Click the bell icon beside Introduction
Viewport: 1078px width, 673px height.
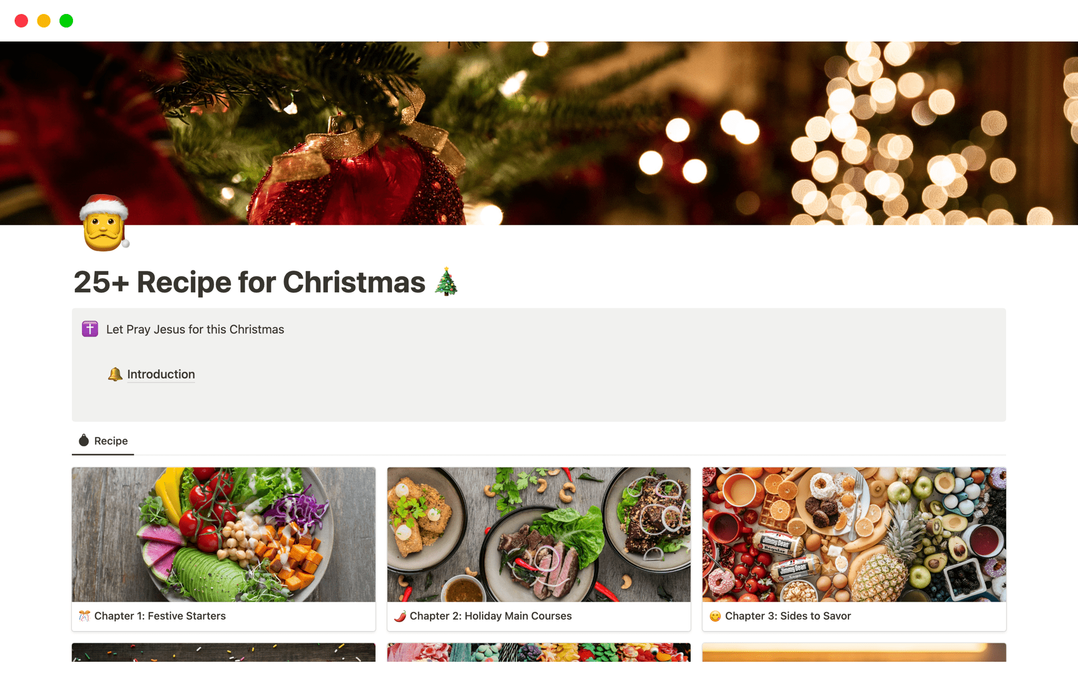[x=115, y=375]
